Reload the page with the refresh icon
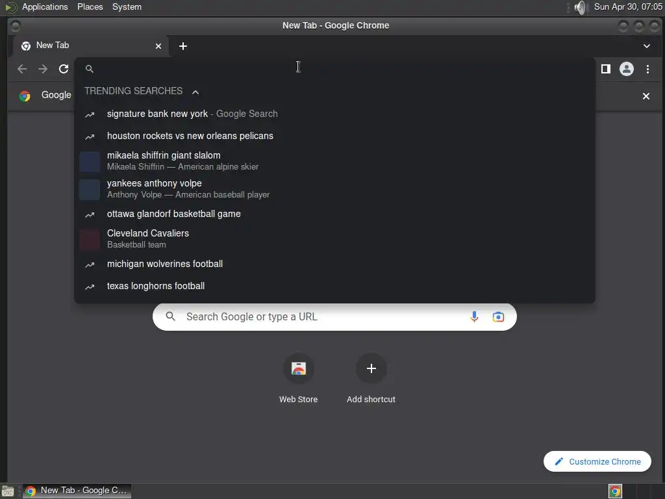 tap(64, 69)
